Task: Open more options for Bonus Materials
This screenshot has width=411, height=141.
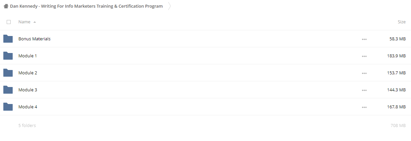Action: click(x=364, y=39)
